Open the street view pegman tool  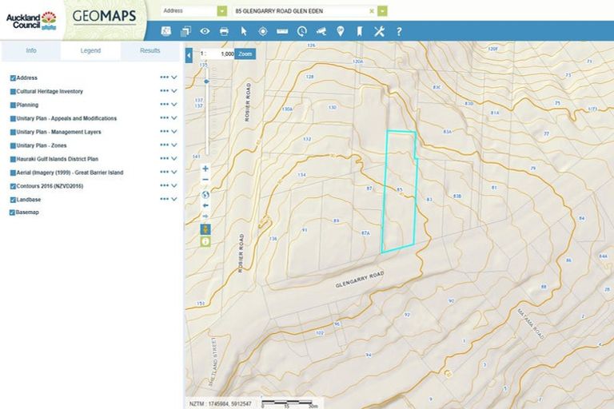[x=205, y=228]
